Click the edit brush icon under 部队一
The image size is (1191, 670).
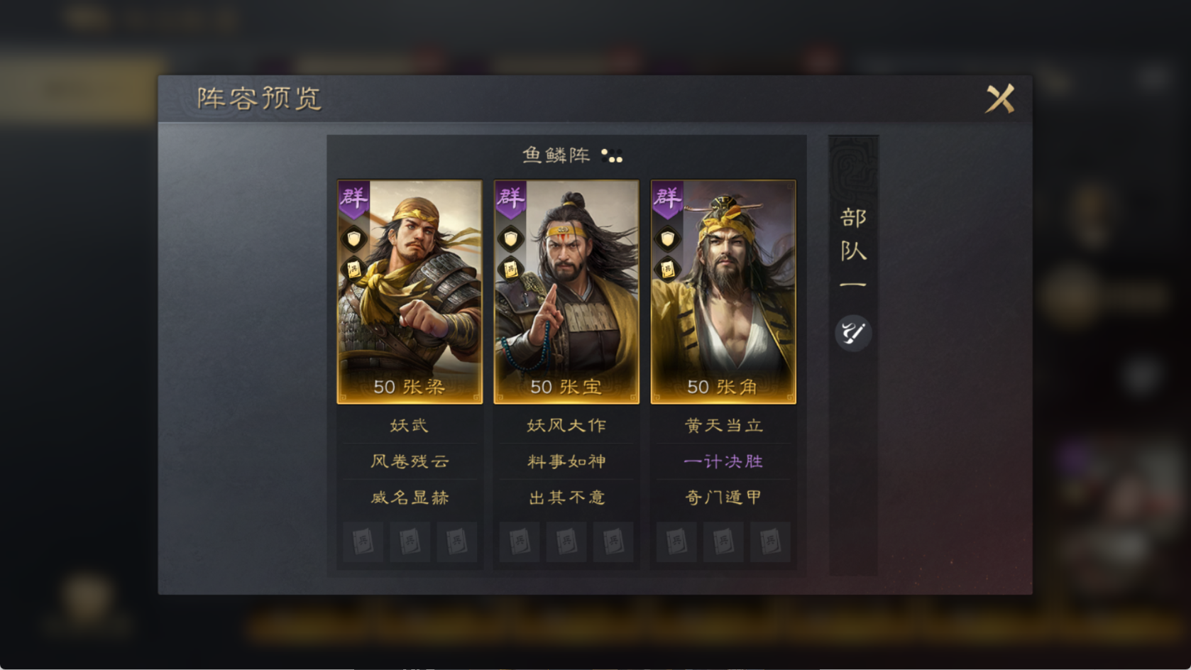coord(852,333)
